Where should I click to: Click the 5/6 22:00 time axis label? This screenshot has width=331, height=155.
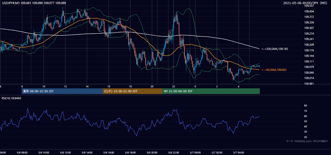[x=174, y=153]
